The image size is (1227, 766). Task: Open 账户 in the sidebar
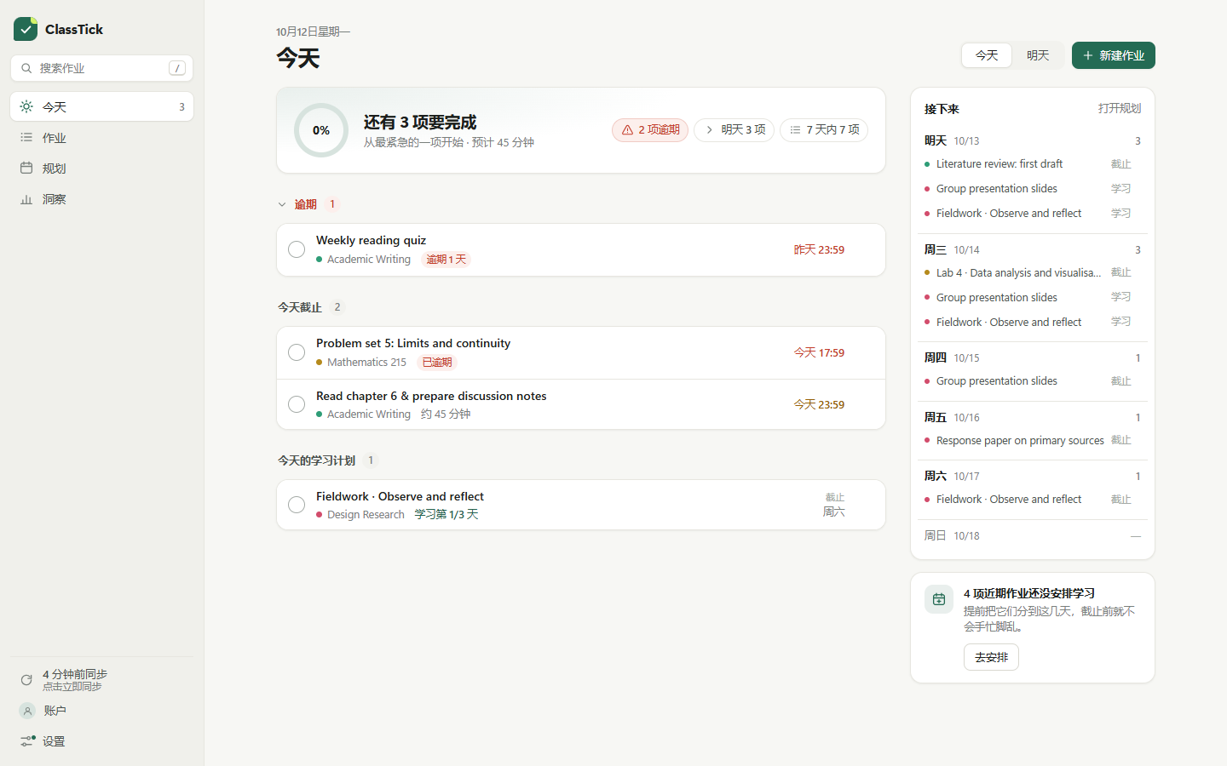tap(102, 711)
